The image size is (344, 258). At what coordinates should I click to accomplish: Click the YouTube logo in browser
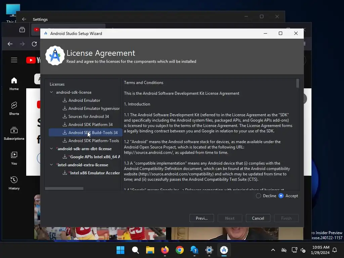coord(33,60)
